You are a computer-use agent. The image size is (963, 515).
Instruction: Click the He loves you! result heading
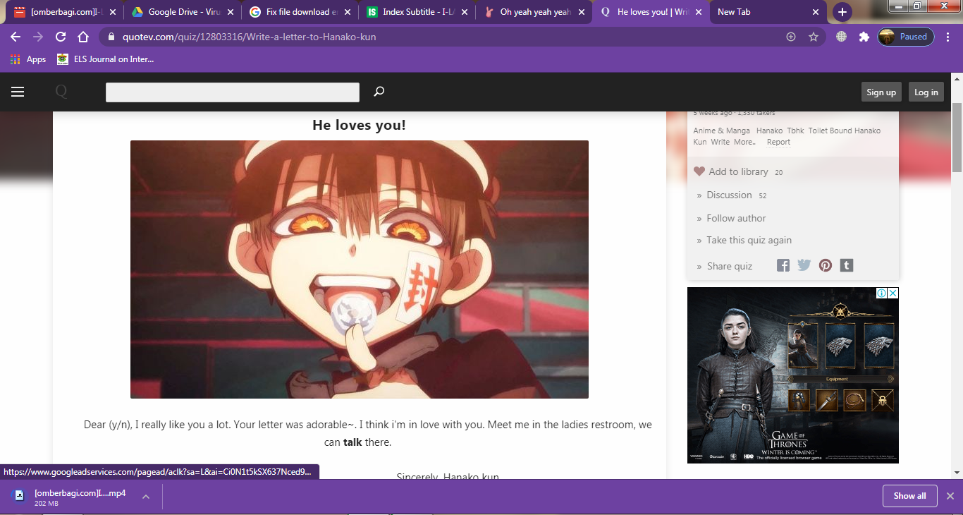(359, 126)
